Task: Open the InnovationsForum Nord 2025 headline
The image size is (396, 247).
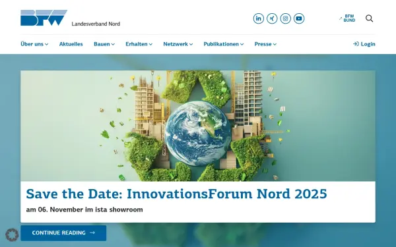Action: [x=176, y=194]
